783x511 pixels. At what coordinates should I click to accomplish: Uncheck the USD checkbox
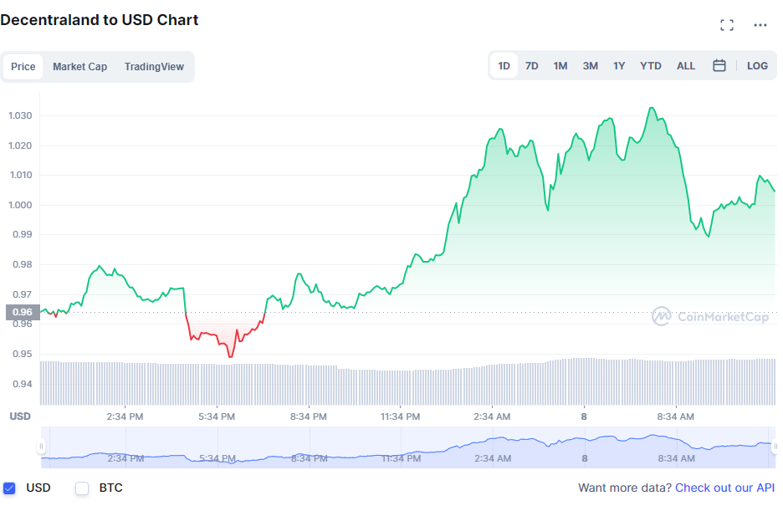(9, 488)
